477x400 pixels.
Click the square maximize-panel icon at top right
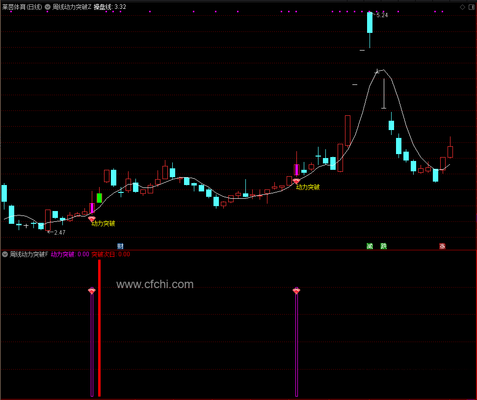[x=472, y=7]
